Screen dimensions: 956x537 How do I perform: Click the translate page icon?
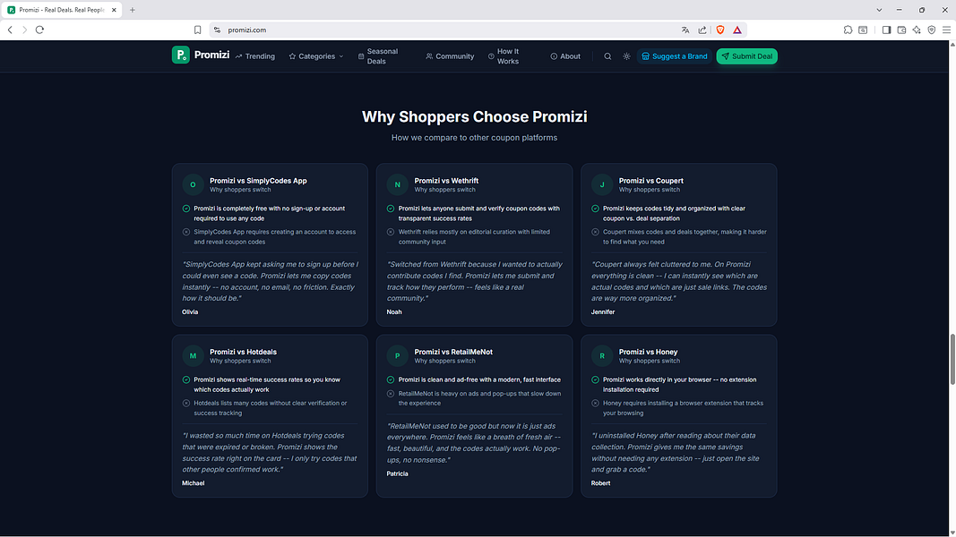point(685,30)
